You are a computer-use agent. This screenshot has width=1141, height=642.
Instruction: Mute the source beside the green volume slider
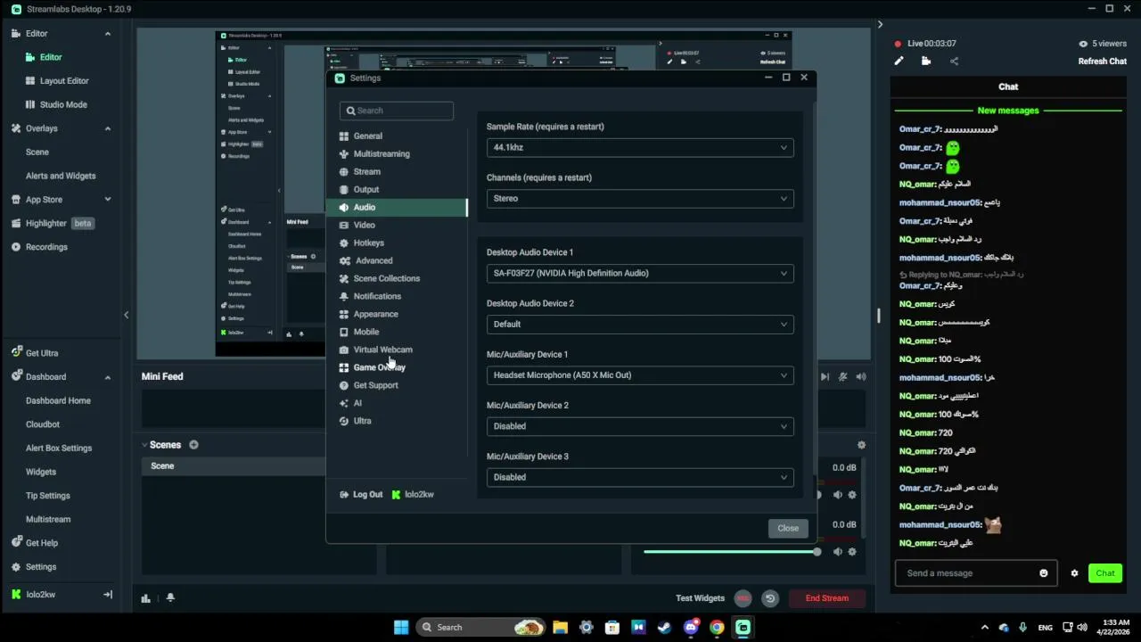pos(837,552)
